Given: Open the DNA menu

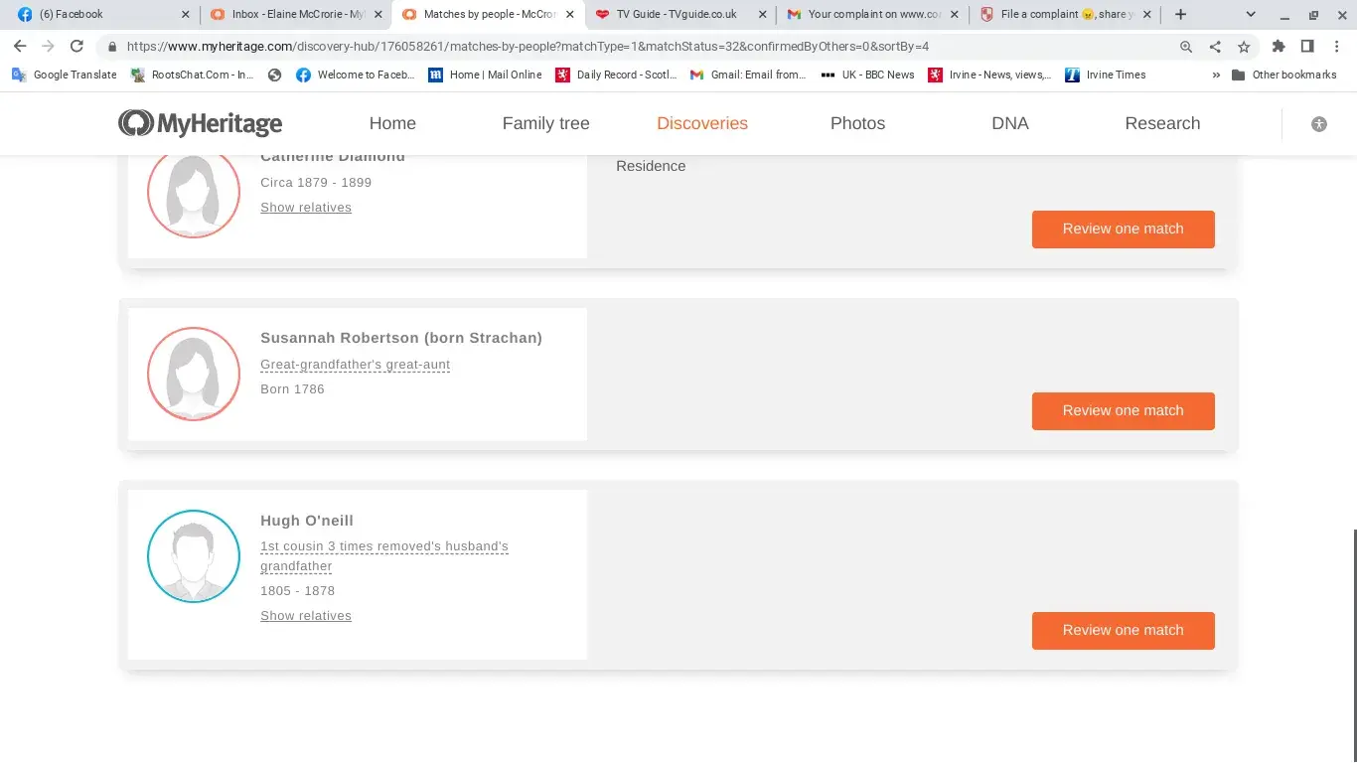Looking at the screenshot, I should click(x=1010, y=123).
